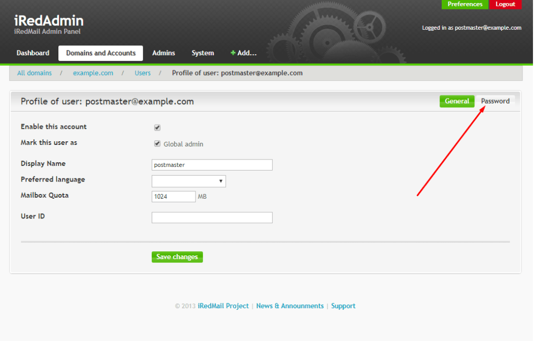Click into the Display Name field
The width and height of the screenshot is (534, 341).
tap(212, 165)
